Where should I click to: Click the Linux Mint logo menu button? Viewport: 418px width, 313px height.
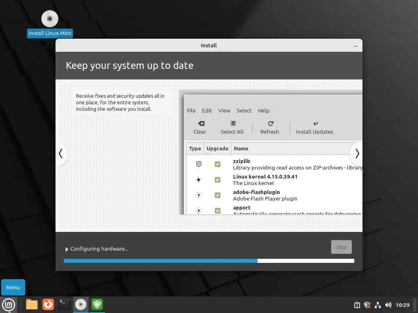pos(9,305)
